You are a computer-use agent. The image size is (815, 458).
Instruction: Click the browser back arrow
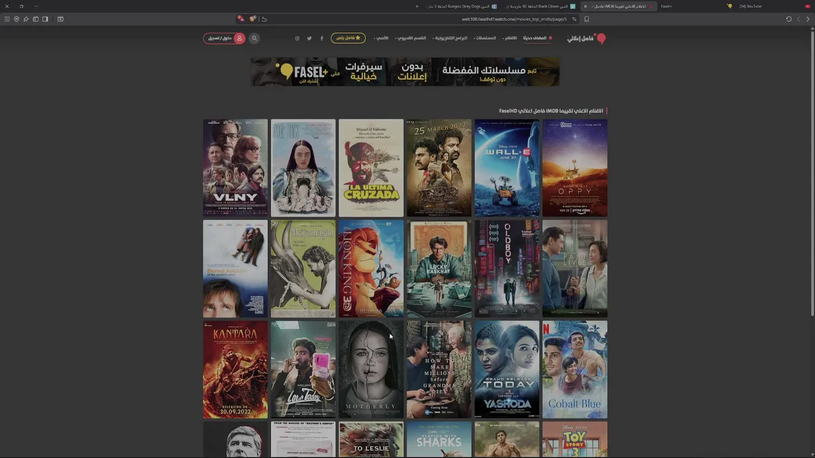[x=808, y=19]
